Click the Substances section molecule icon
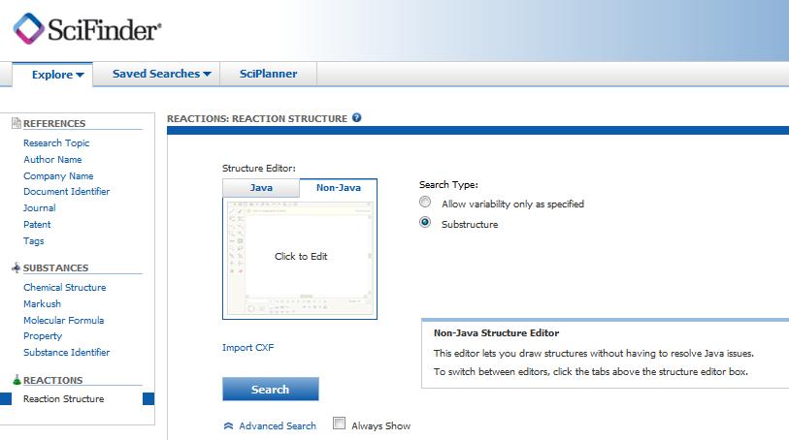 [16, 267]
